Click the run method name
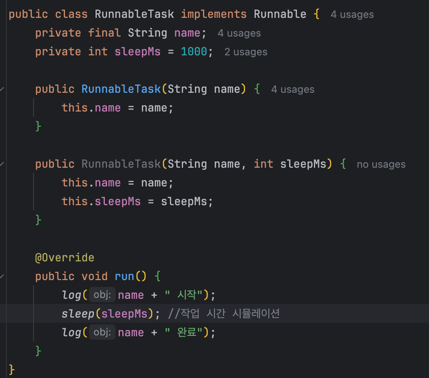The image size is (429, 378). [x=124, y=277]
